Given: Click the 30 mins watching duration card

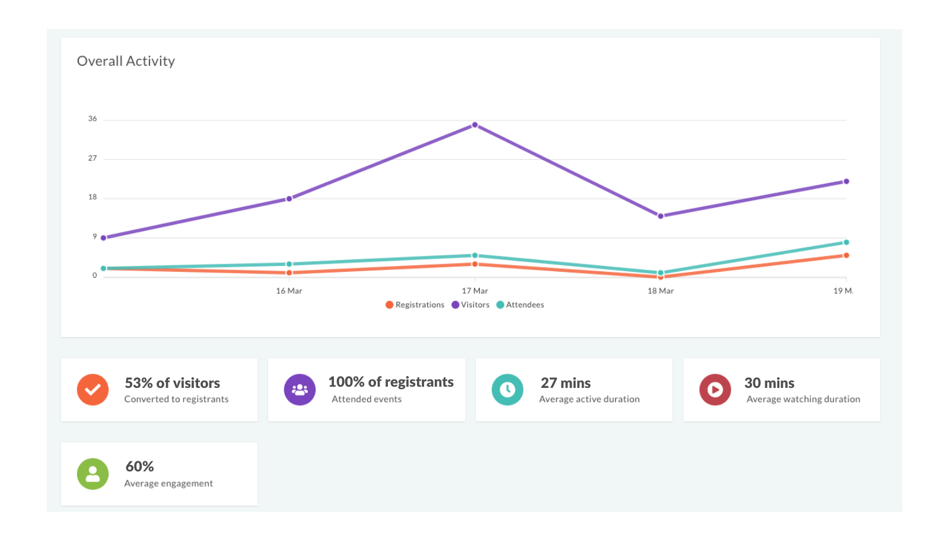Looking at the screenshot, I should coord(781,389).
